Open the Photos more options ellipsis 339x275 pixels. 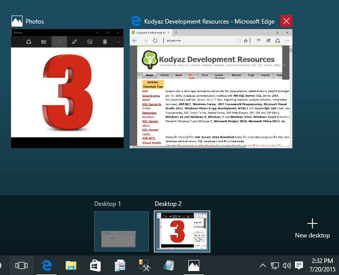(118, 42)
